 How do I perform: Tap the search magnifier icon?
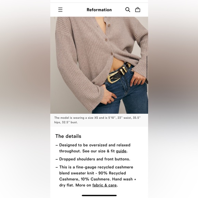128,10
